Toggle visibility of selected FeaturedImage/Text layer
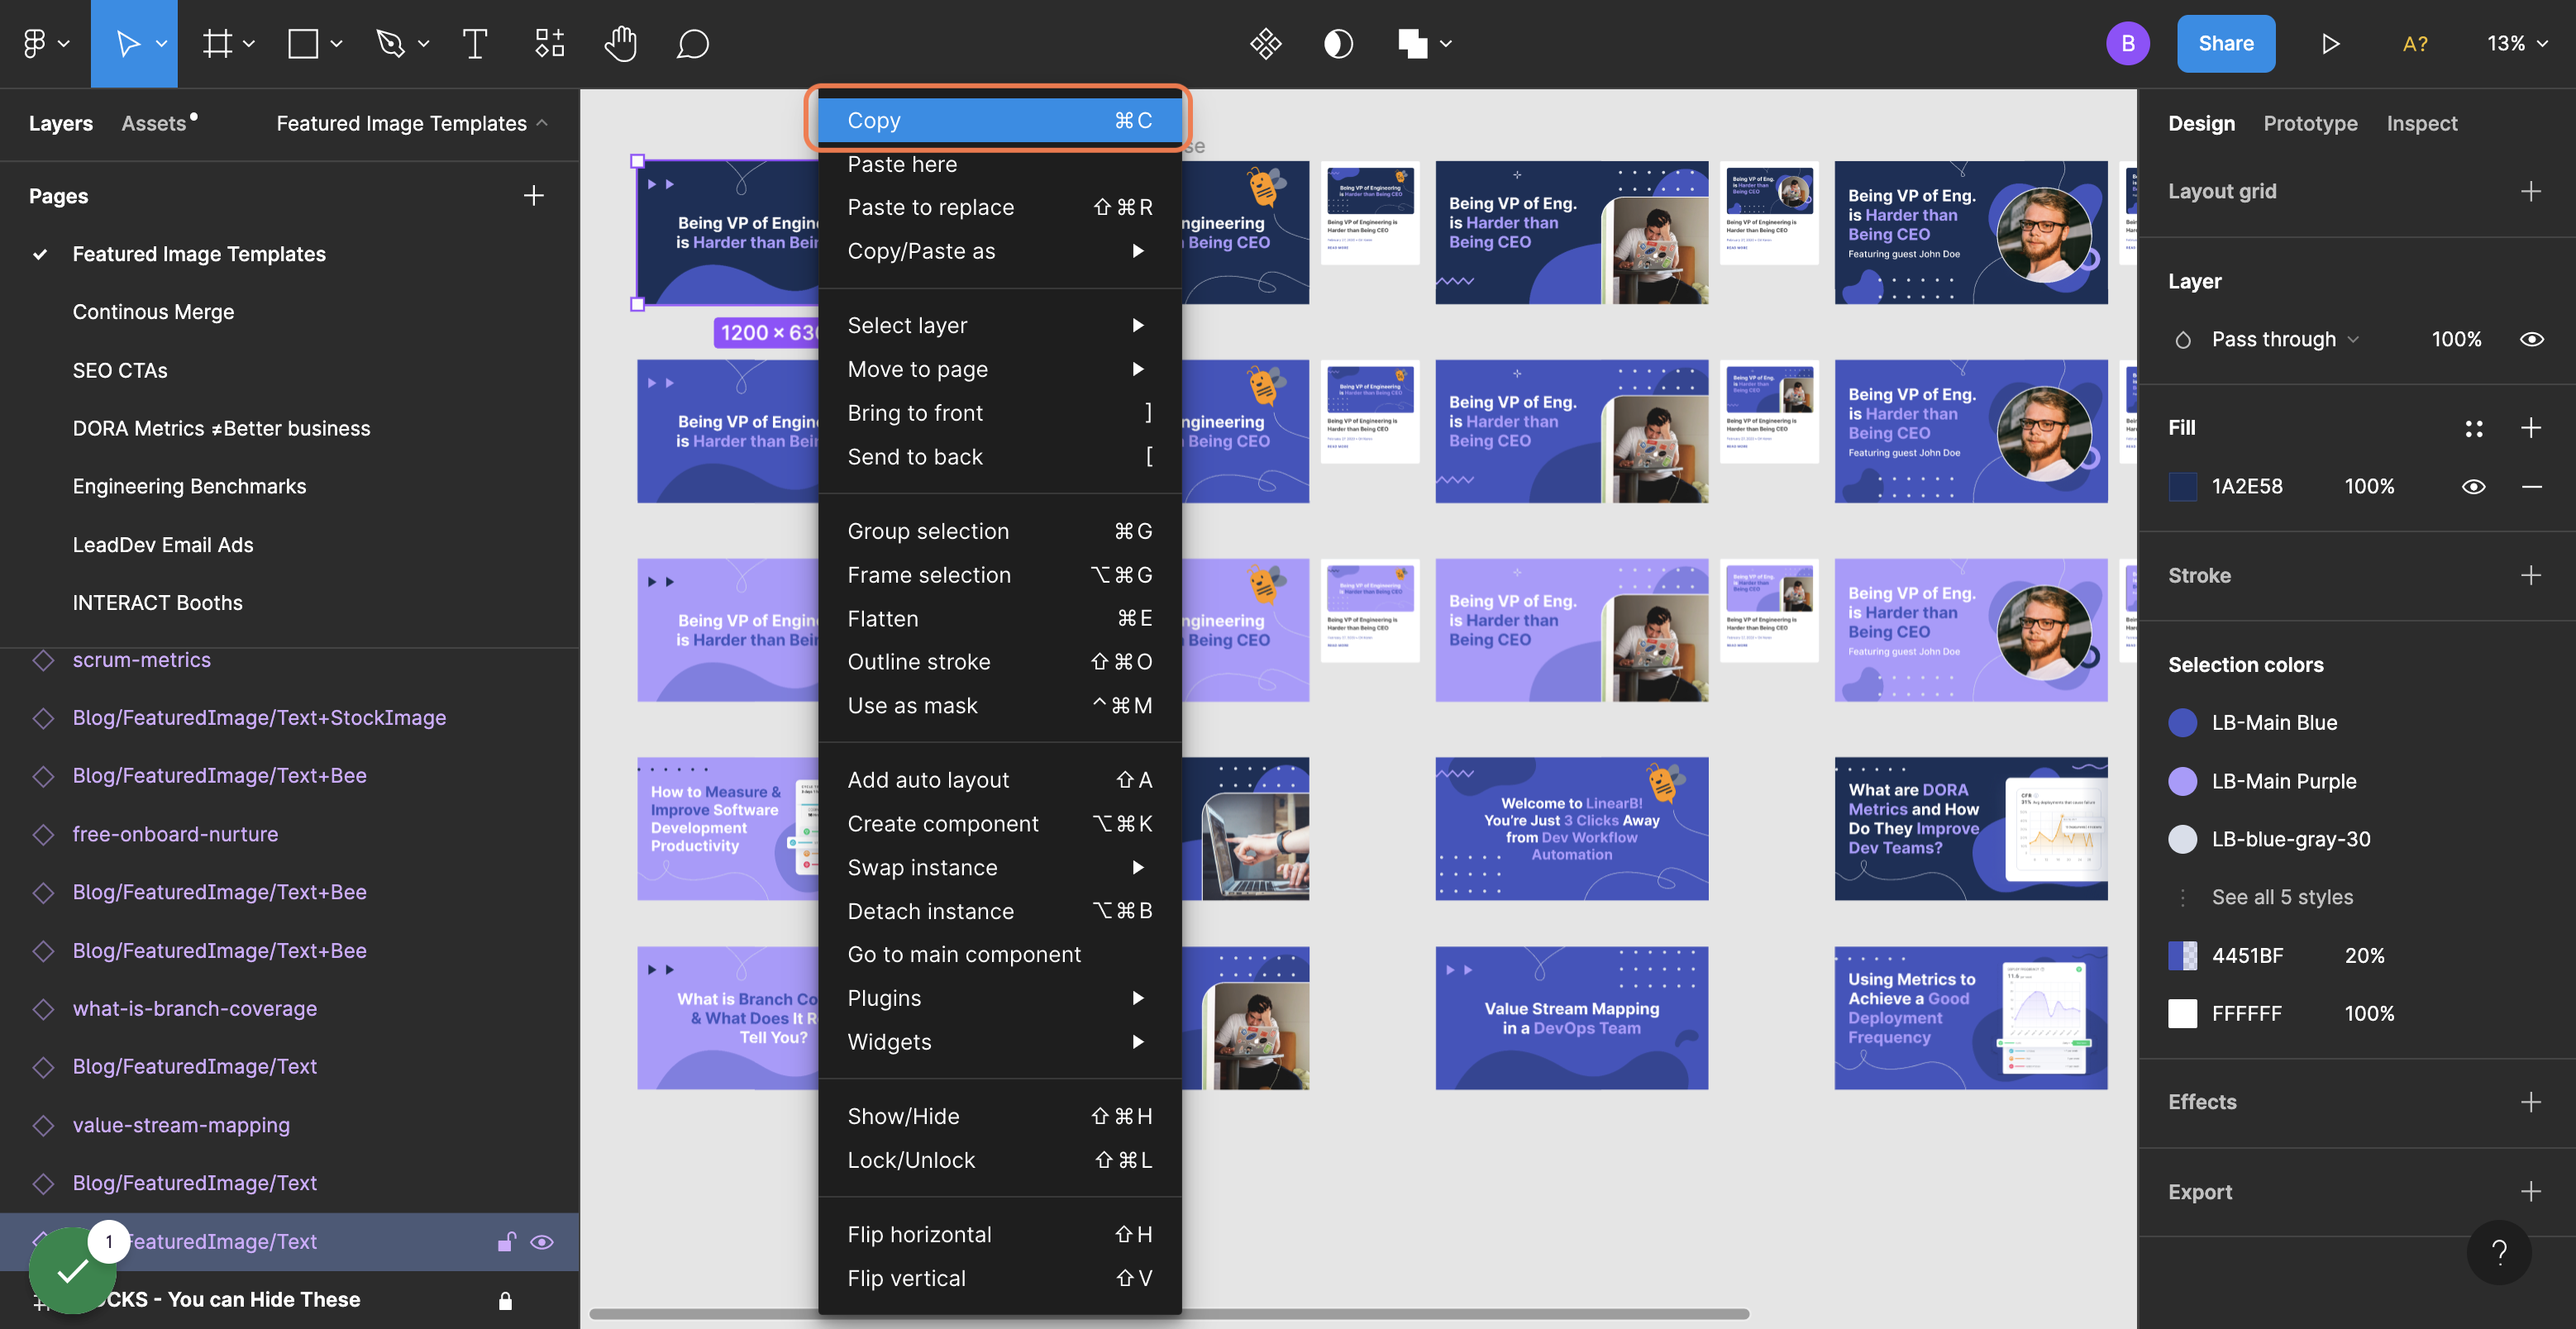2576x1329 pixels. click(542, 1241)
